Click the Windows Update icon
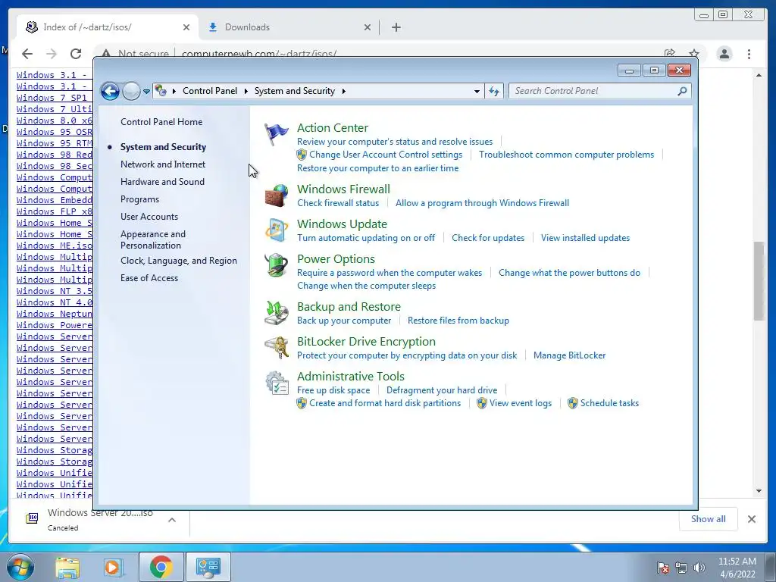Image resolution: width=776 pixels, height=582 pixels. [x=276, y=230]
